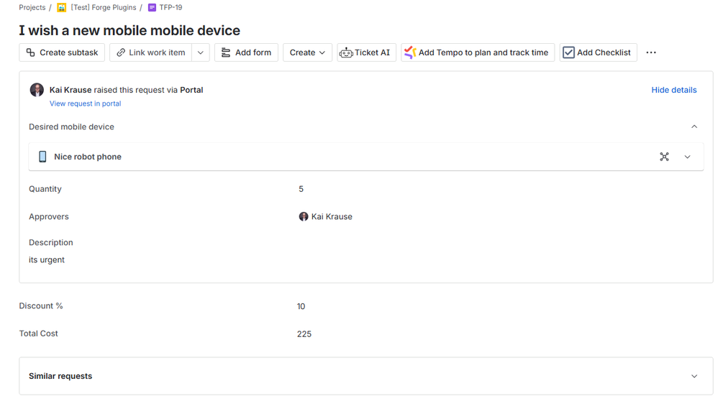Collapse the Desired mobile device section
The image size is (718, 414).
pyautogui.click(x=694, y=126)
